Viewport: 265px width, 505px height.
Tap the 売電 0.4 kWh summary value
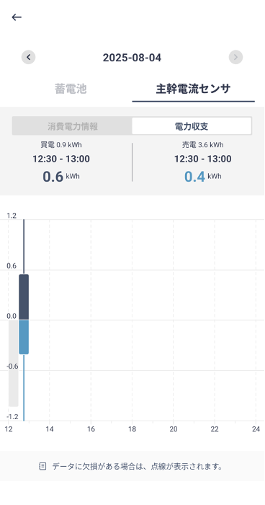tap(202, 177)
